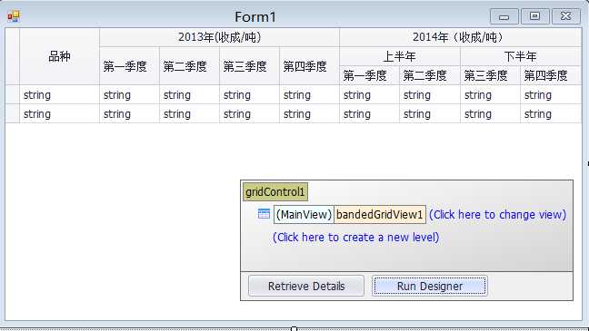The width and height of the screenshot is (589, 331).
Task: Select the gridControl1 label
Action: pos(275,192)
